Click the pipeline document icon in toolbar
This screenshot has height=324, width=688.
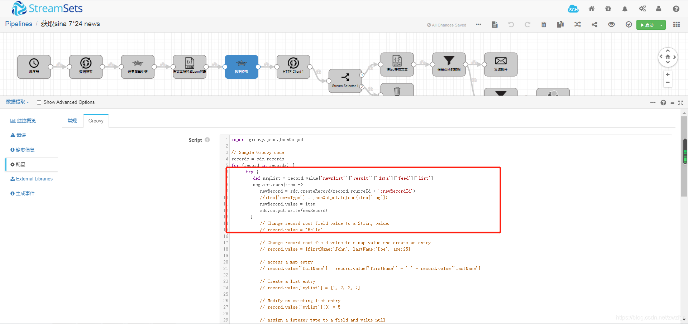495,24
